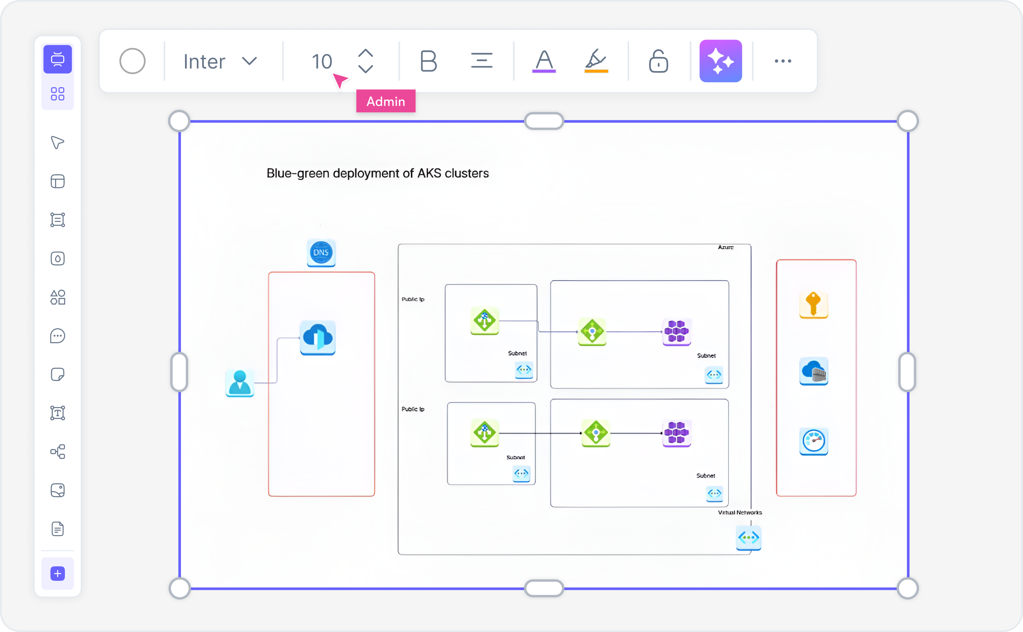
Task: Select the gauge monitor icon
Action: (x=813, y=441)
